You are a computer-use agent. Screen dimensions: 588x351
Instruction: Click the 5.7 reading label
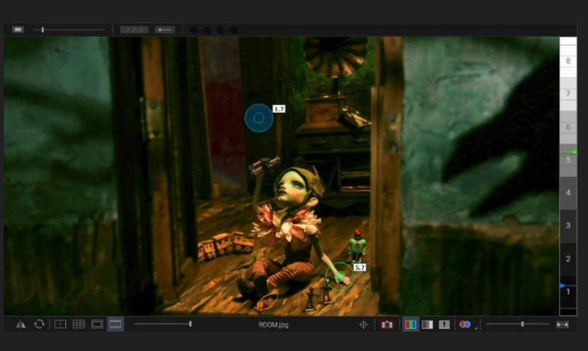[x=360, y=267]
